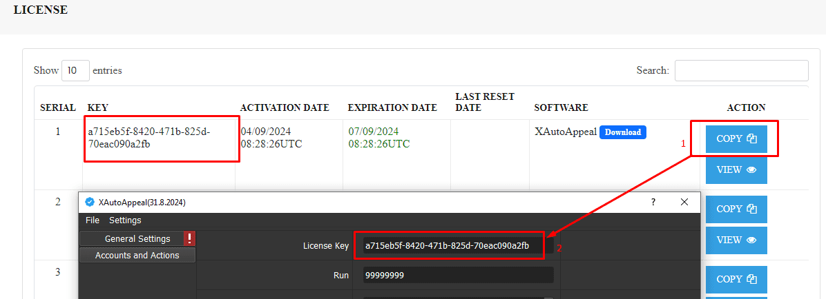Sort by EXPIRATION DATE column header
The image size is (826, 299).
(x=392, y=107)
